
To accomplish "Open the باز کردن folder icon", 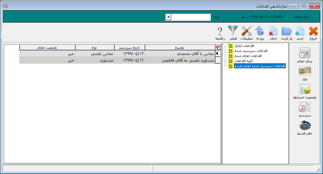I will (287, 31).
